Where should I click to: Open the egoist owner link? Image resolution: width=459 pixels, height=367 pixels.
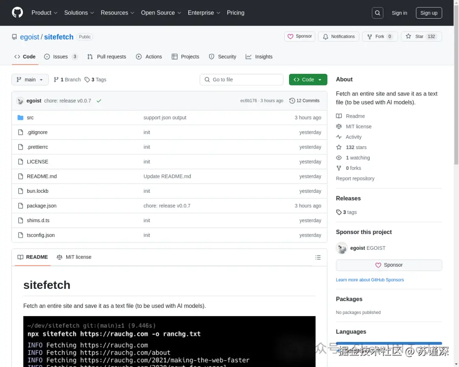pyautogui.click(x=30, y=37)
